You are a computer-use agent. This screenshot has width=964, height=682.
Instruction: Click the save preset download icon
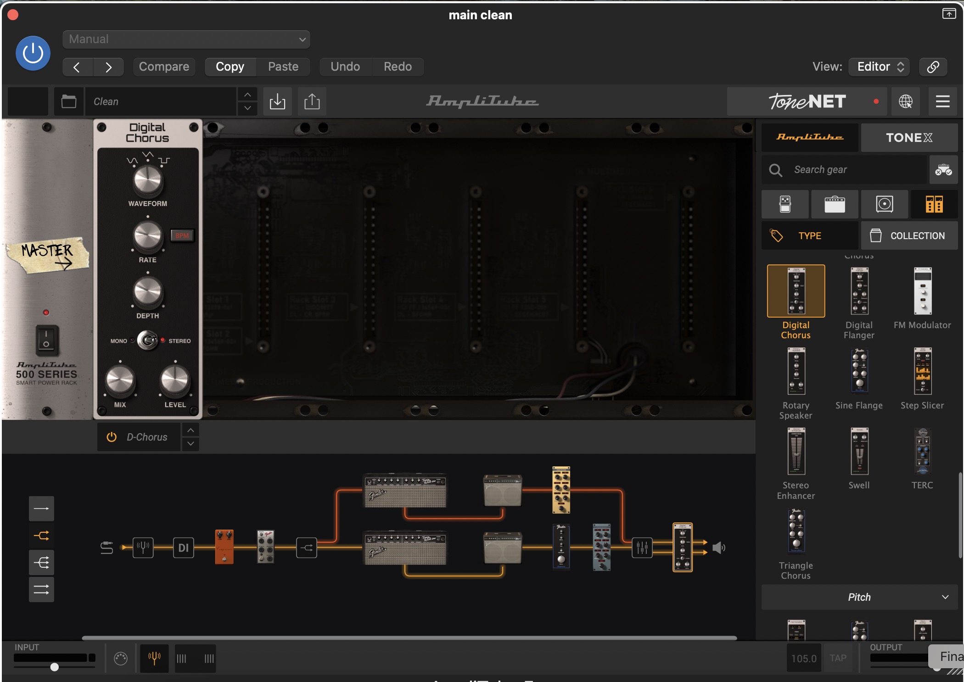tap(277, 101)
